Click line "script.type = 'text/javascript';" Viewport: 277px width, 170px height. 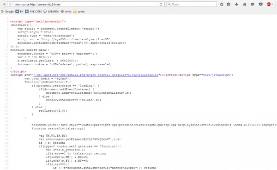(46, 36)
